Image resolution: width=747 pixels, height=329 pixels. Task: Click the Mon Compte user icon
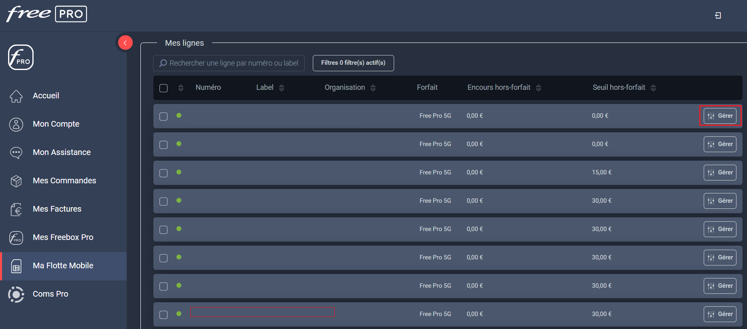[x=16, y=124]
